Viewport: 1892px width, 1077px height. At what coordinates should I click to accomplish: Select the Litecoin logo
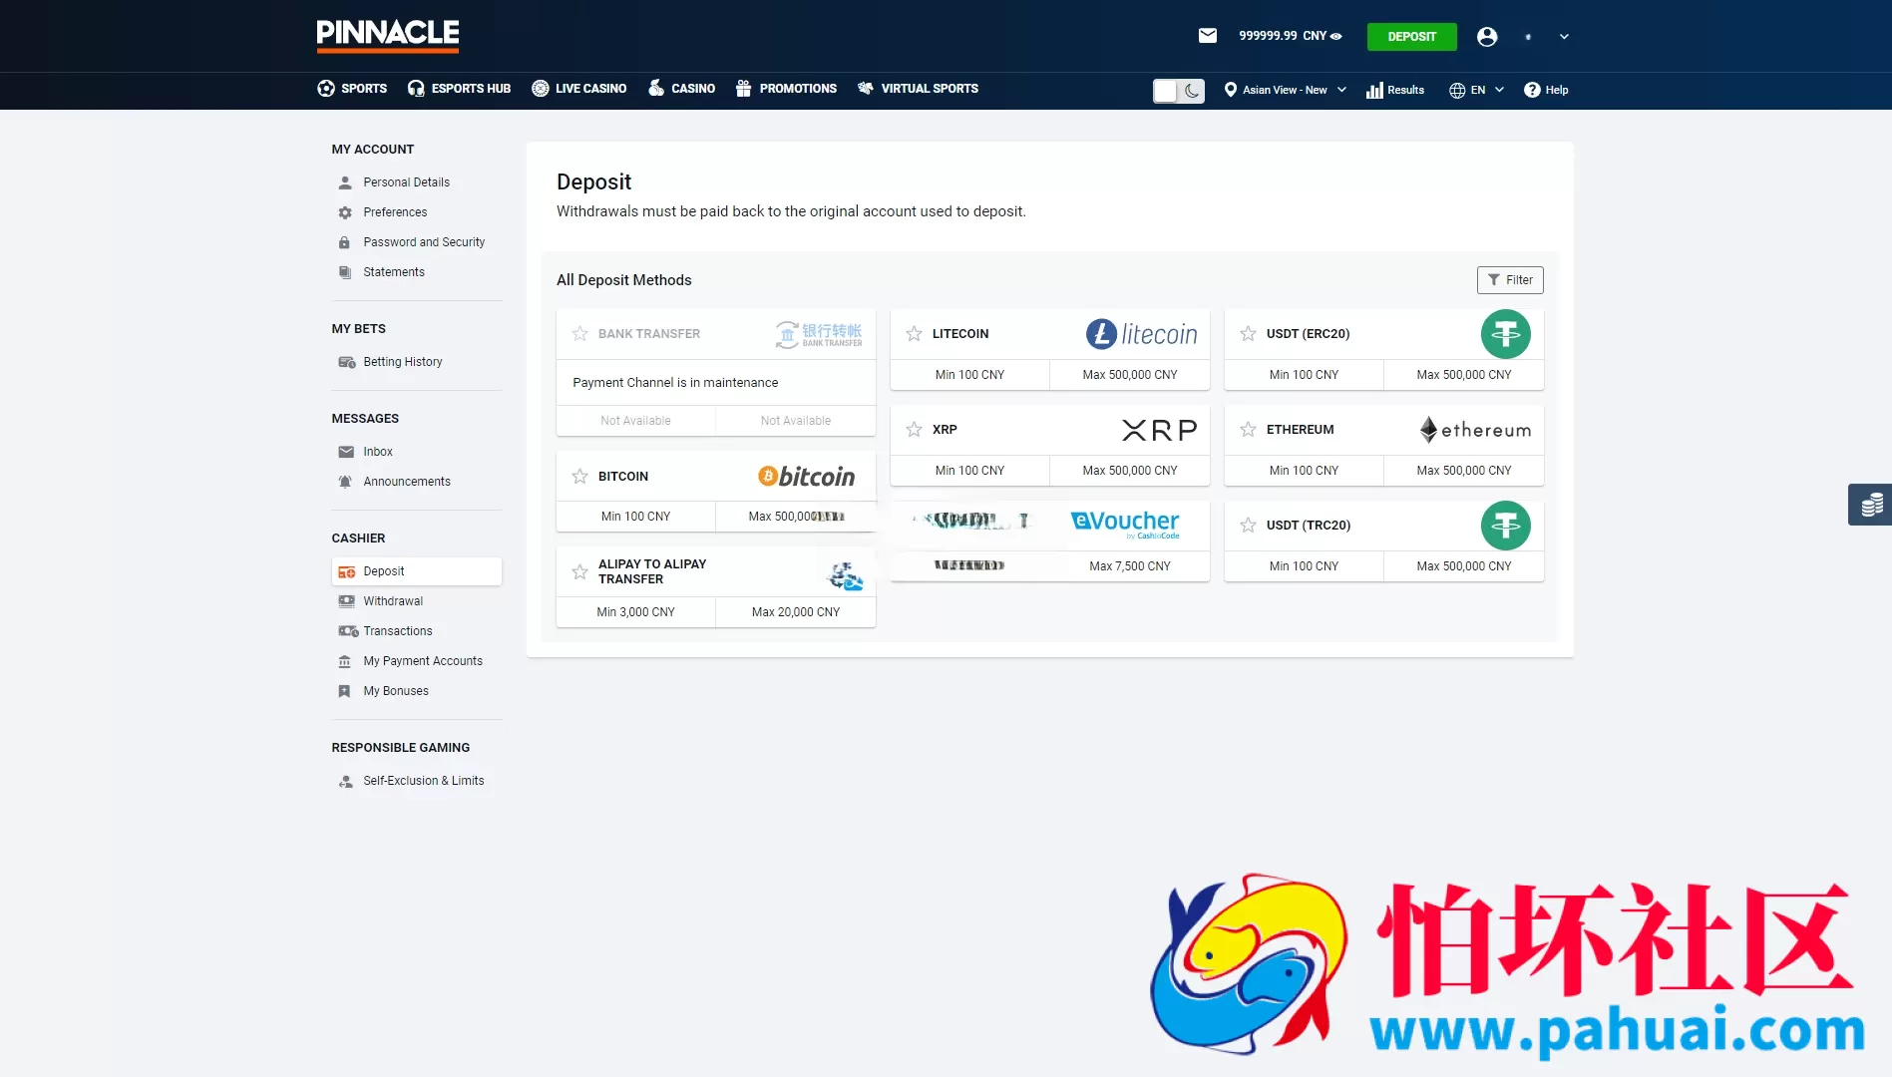point(1141,334)
